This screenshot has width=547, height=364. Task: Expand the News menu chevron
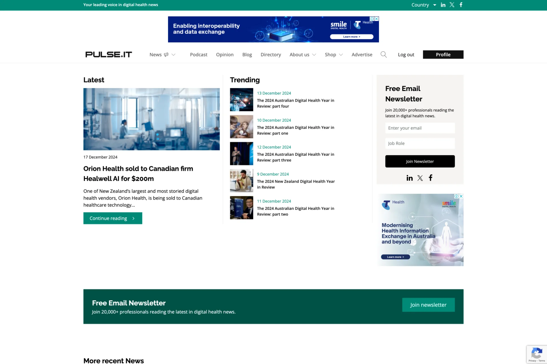pyautogui.click(x=173, y=55)
